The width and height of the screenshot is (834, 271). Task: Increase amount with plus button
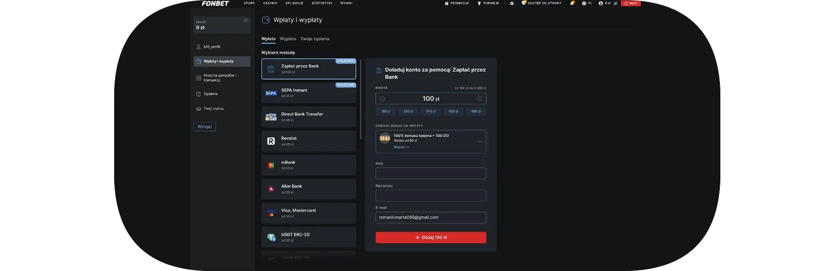pyautogui.click(x=480, y=98)
